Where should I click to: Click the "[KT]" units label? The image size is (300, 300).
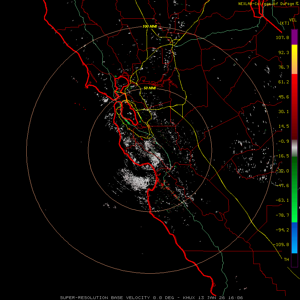coord(285,23)
